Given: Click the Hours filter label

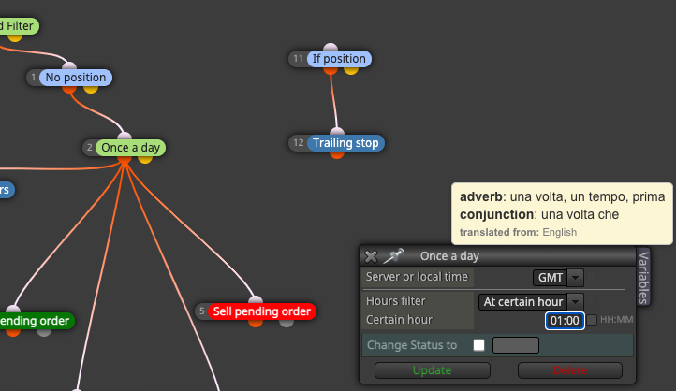Looking at the screenshot, I should [396, 301].
